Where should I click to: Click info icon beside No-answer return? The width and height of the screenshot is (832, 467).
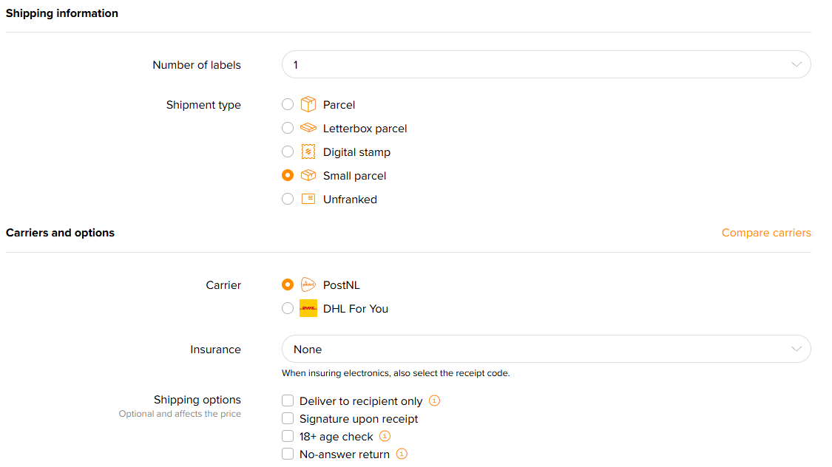click(402, 454)
